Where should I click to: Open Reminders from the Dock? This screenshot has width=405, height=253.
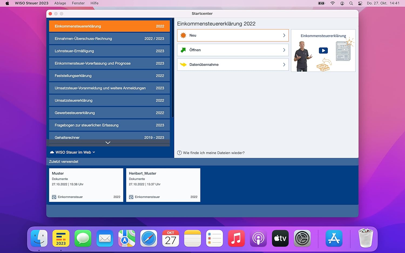[x=214, y=238]
